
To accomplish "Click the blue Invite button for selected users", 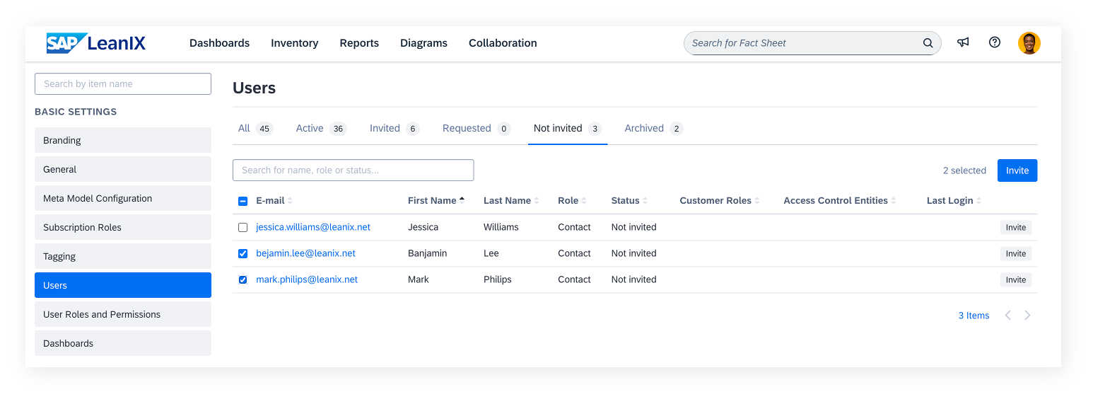I will (1017, 170).
